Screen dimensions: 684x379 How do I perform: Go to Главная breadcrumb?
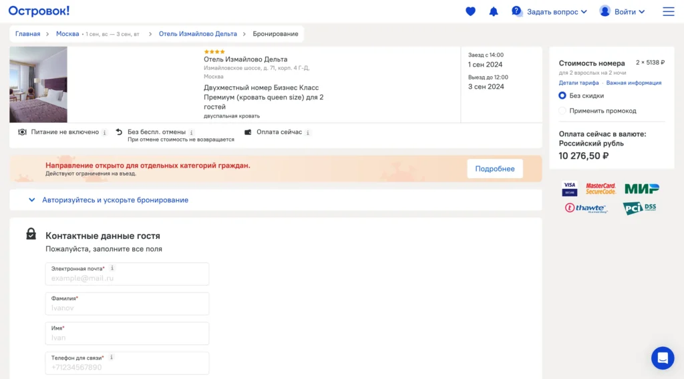point(27,33)
